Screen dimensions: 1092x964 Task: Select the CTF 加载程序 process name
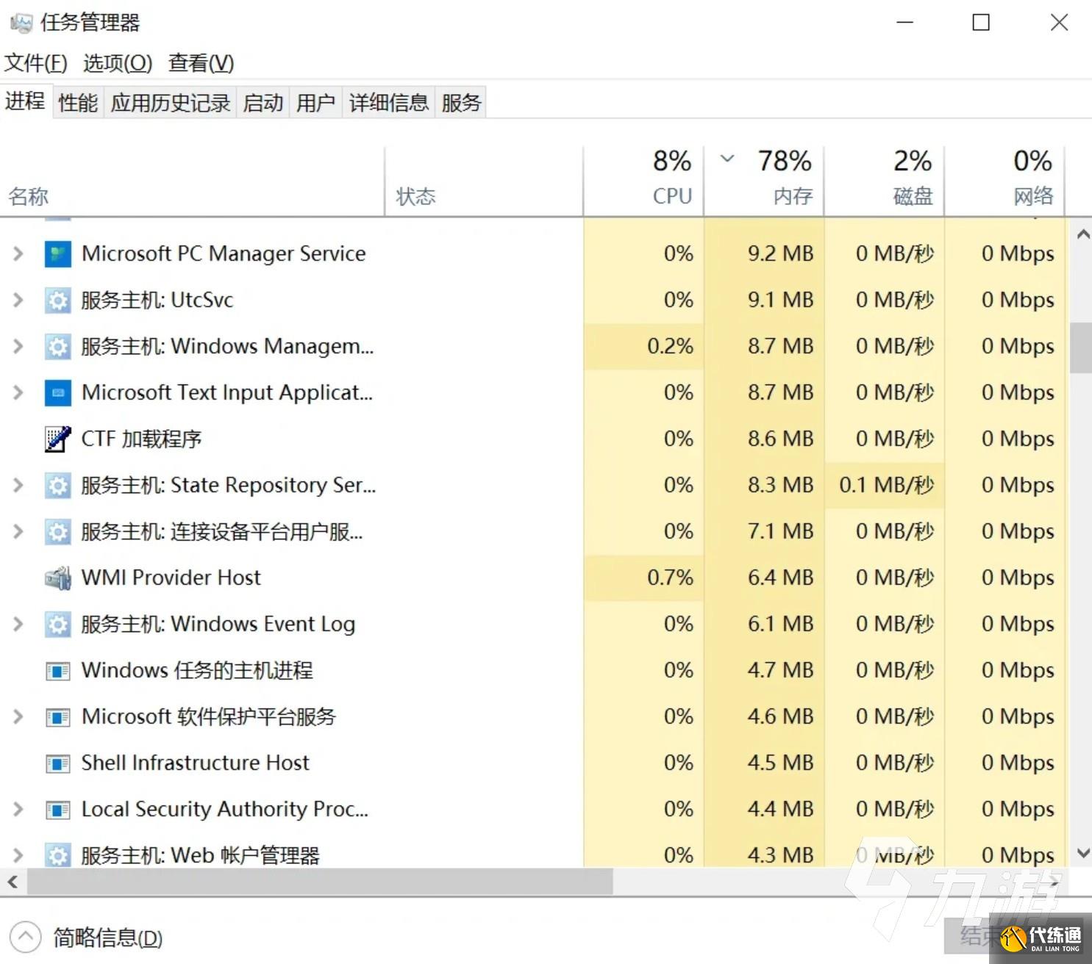point(141,439)
